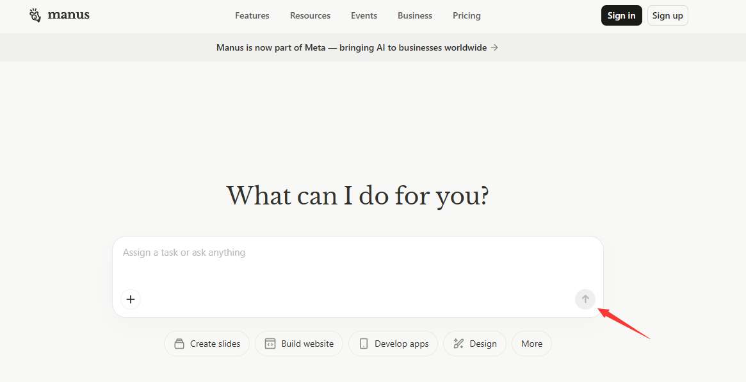The image size is (746, 382).
Task: Open the Manus is now part of Meta announcement
Action: [351, 47]
